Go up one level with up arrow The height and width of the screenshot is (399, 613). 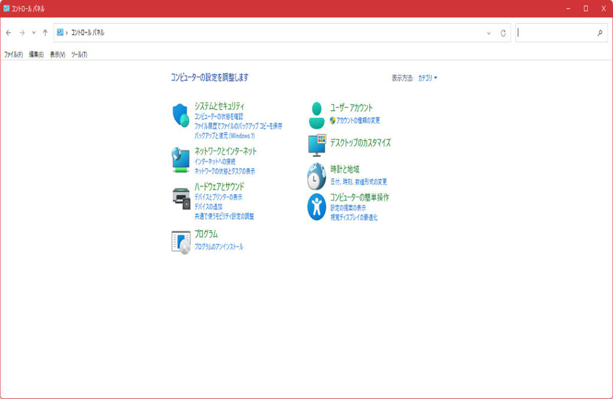click(45, 33)
